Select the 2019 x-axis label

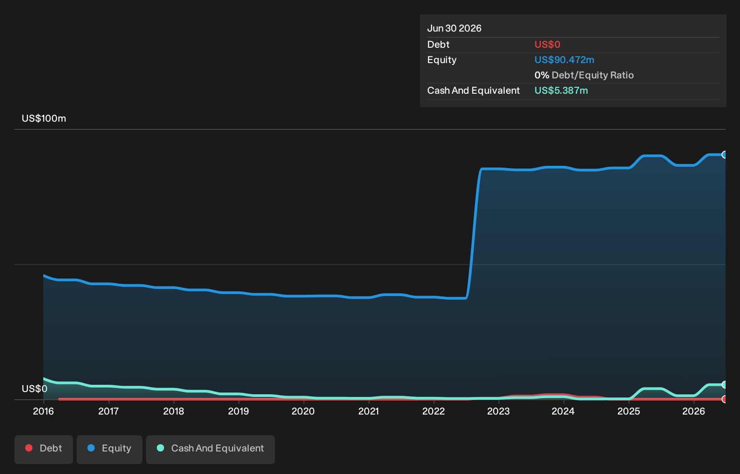(238, 411)
